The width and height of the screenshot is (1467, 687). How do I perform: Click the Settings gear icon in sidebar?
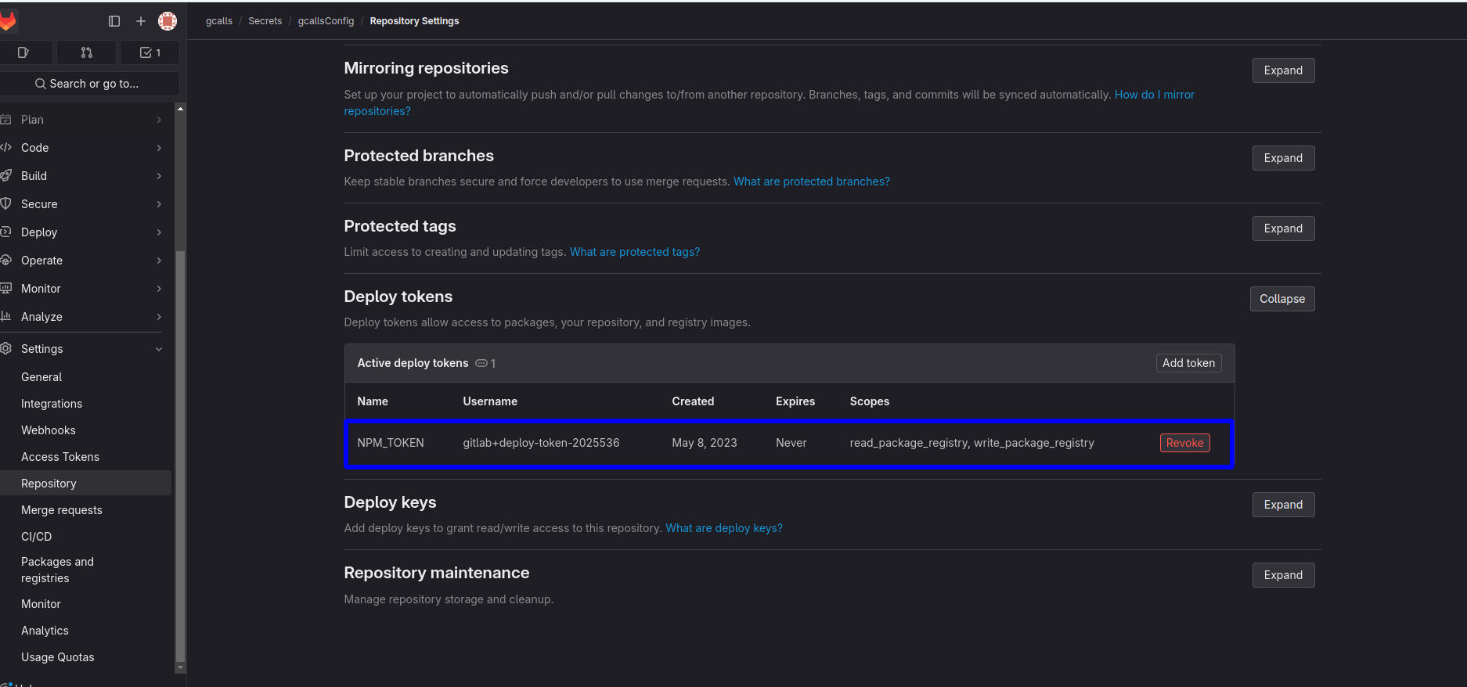[6, 349]
